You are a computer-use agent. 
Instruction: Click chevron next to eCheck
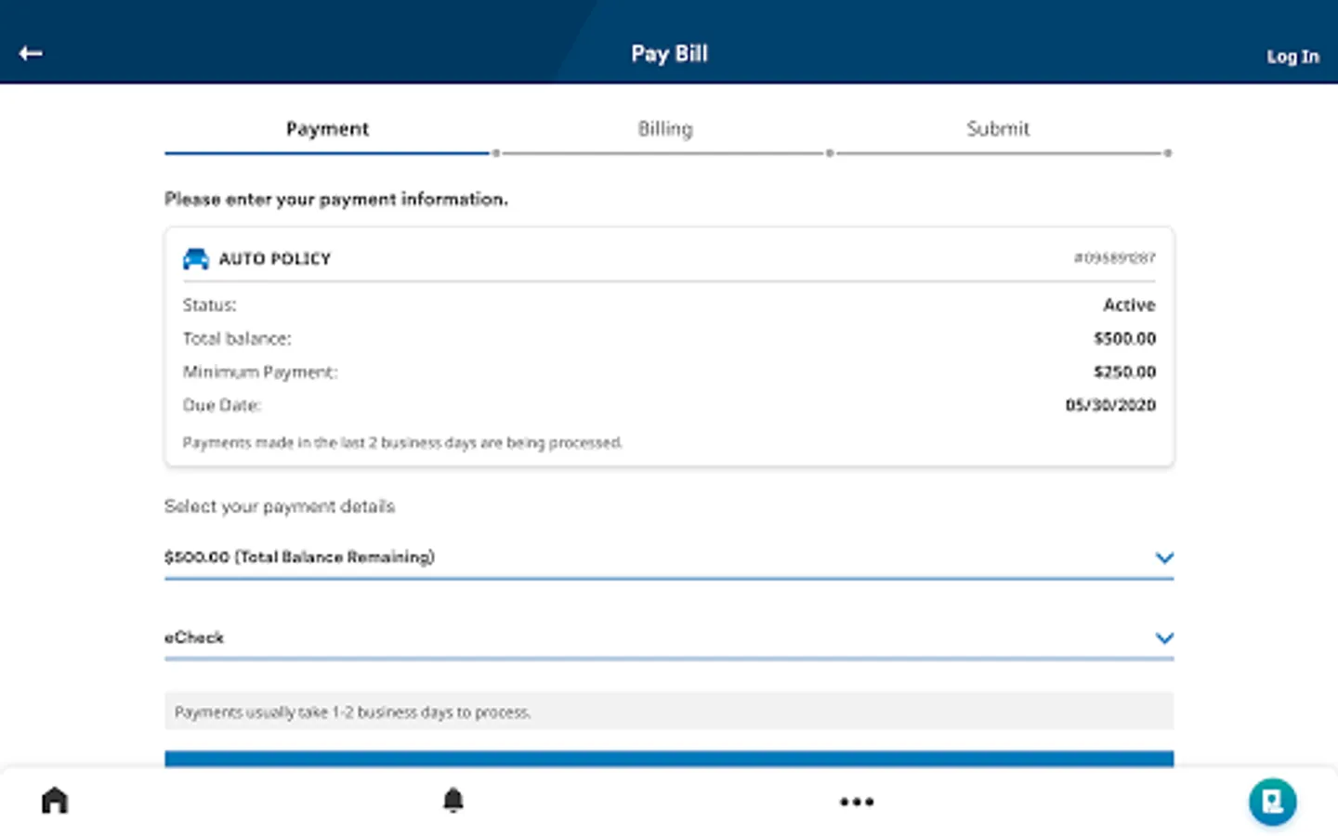[1164, 637]
